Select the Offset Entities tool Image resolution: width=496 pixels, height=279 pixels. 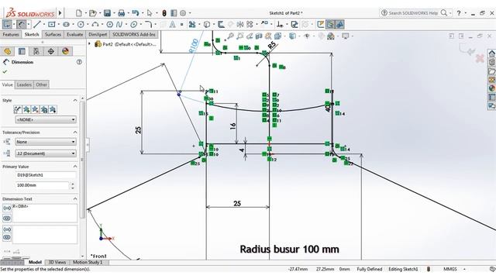pyautogui.click(x=221, y=24)
